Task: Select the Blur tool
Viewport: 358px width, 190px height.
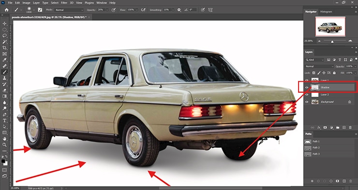Action: 4,102
